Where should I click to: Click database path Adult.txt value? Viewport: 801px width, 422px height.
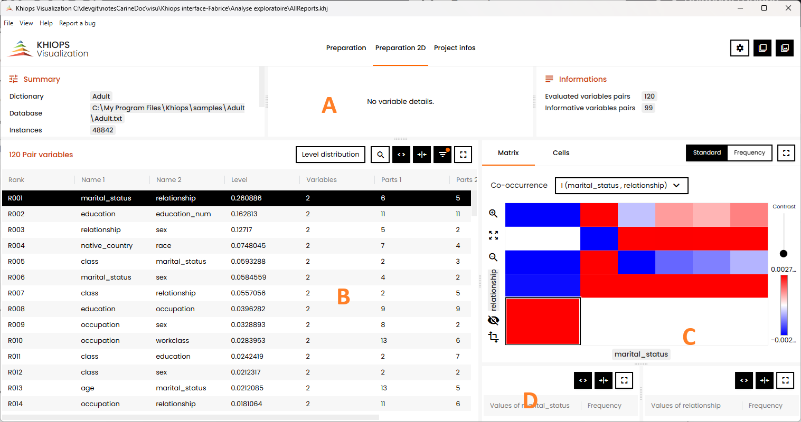click(168, 113)
